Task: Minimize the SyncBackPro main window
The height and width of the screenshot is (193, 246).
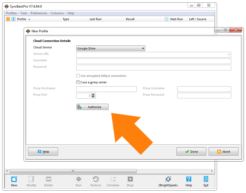Action: pos(191,5)
